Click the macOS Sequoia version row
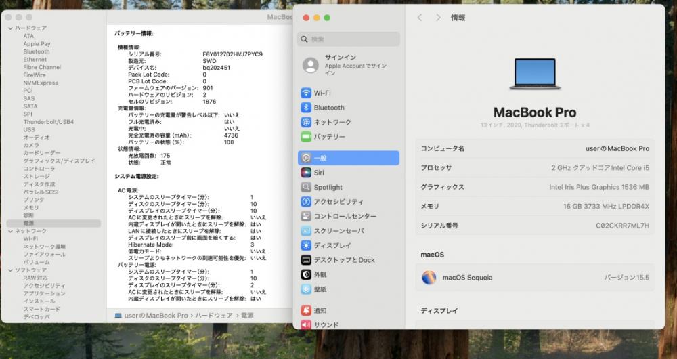The width and height of the screenshot is (677, 359). [535, 277]
